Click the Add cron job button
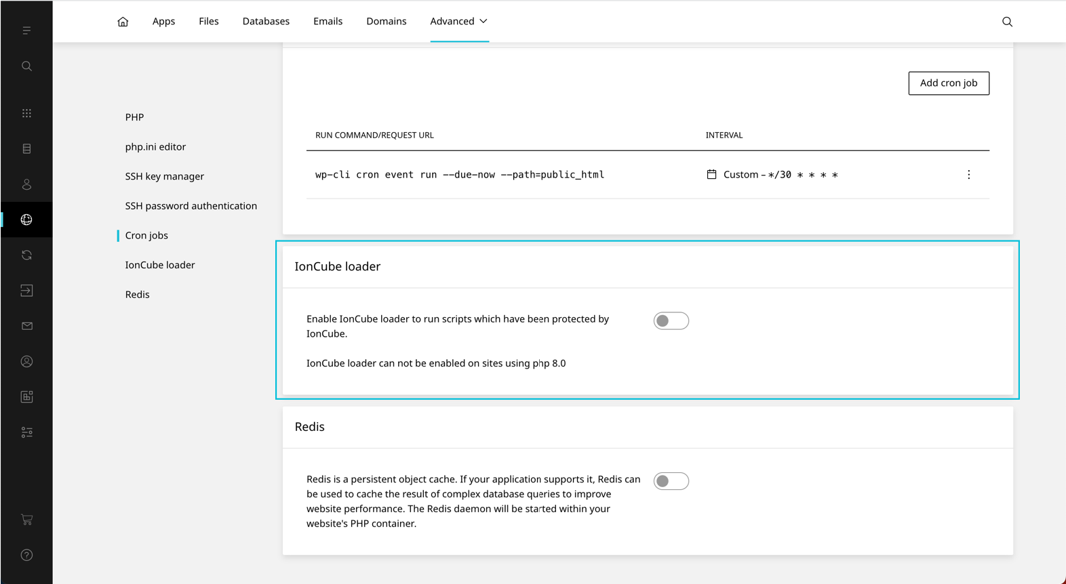1066x584 pixels. coord(948,83)
